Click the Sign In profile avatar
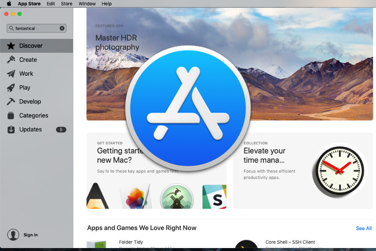 pyautogui.click(x=13, y=235)
